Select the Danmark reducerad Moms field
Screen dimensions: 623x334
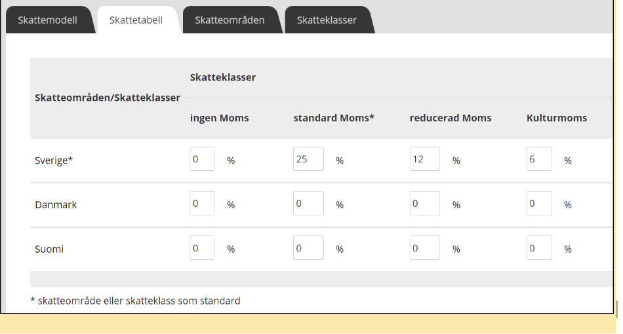424,204
